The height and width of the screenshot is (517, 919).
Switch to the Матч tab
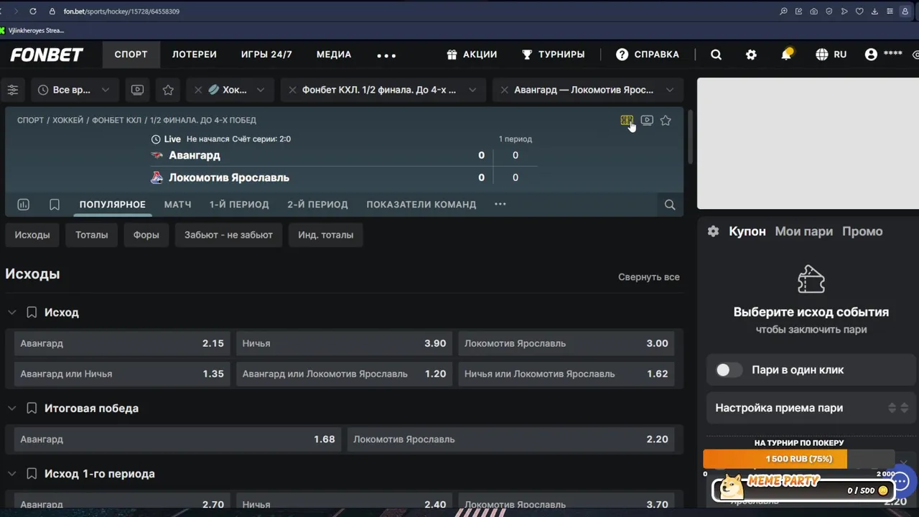(177, 205)
